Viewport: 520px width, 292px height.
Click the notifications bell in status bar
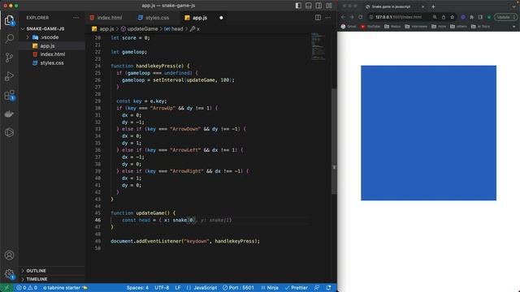328,288
